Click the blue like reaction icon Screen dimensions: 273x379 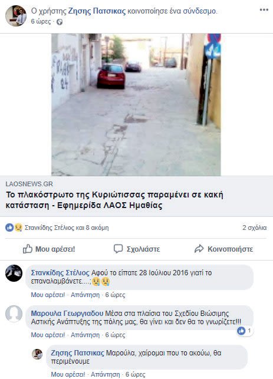tap(9, 228)
